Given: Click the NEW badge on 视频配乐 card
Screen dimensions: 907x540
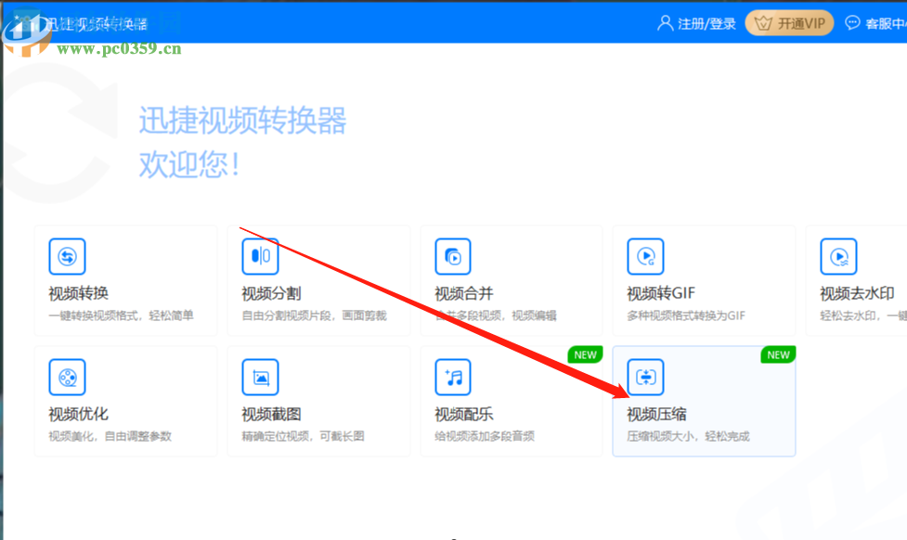Looking at the screenshot, I should tap(586, 355).
